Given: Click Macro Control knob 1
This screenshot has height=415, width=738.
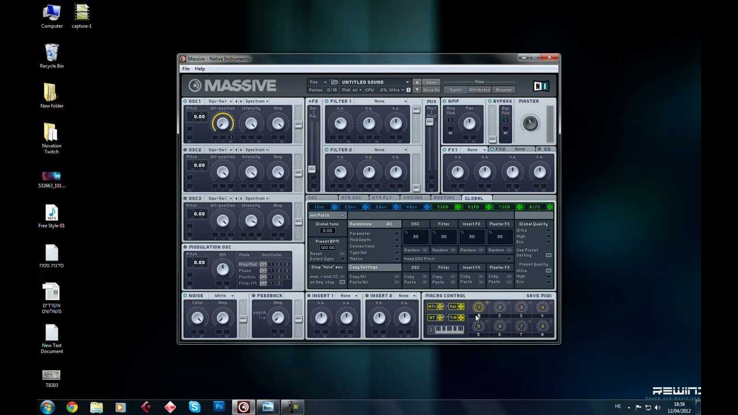Looking at the screenshot, I should tap(479, 307).
